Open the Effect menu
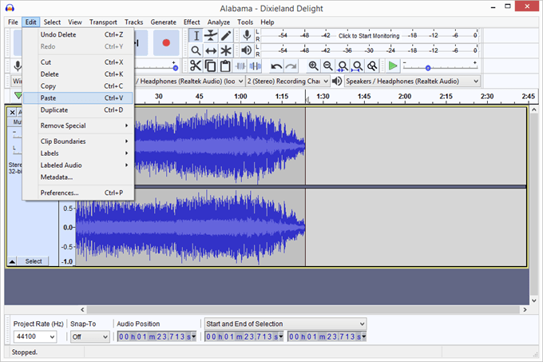 192,22
